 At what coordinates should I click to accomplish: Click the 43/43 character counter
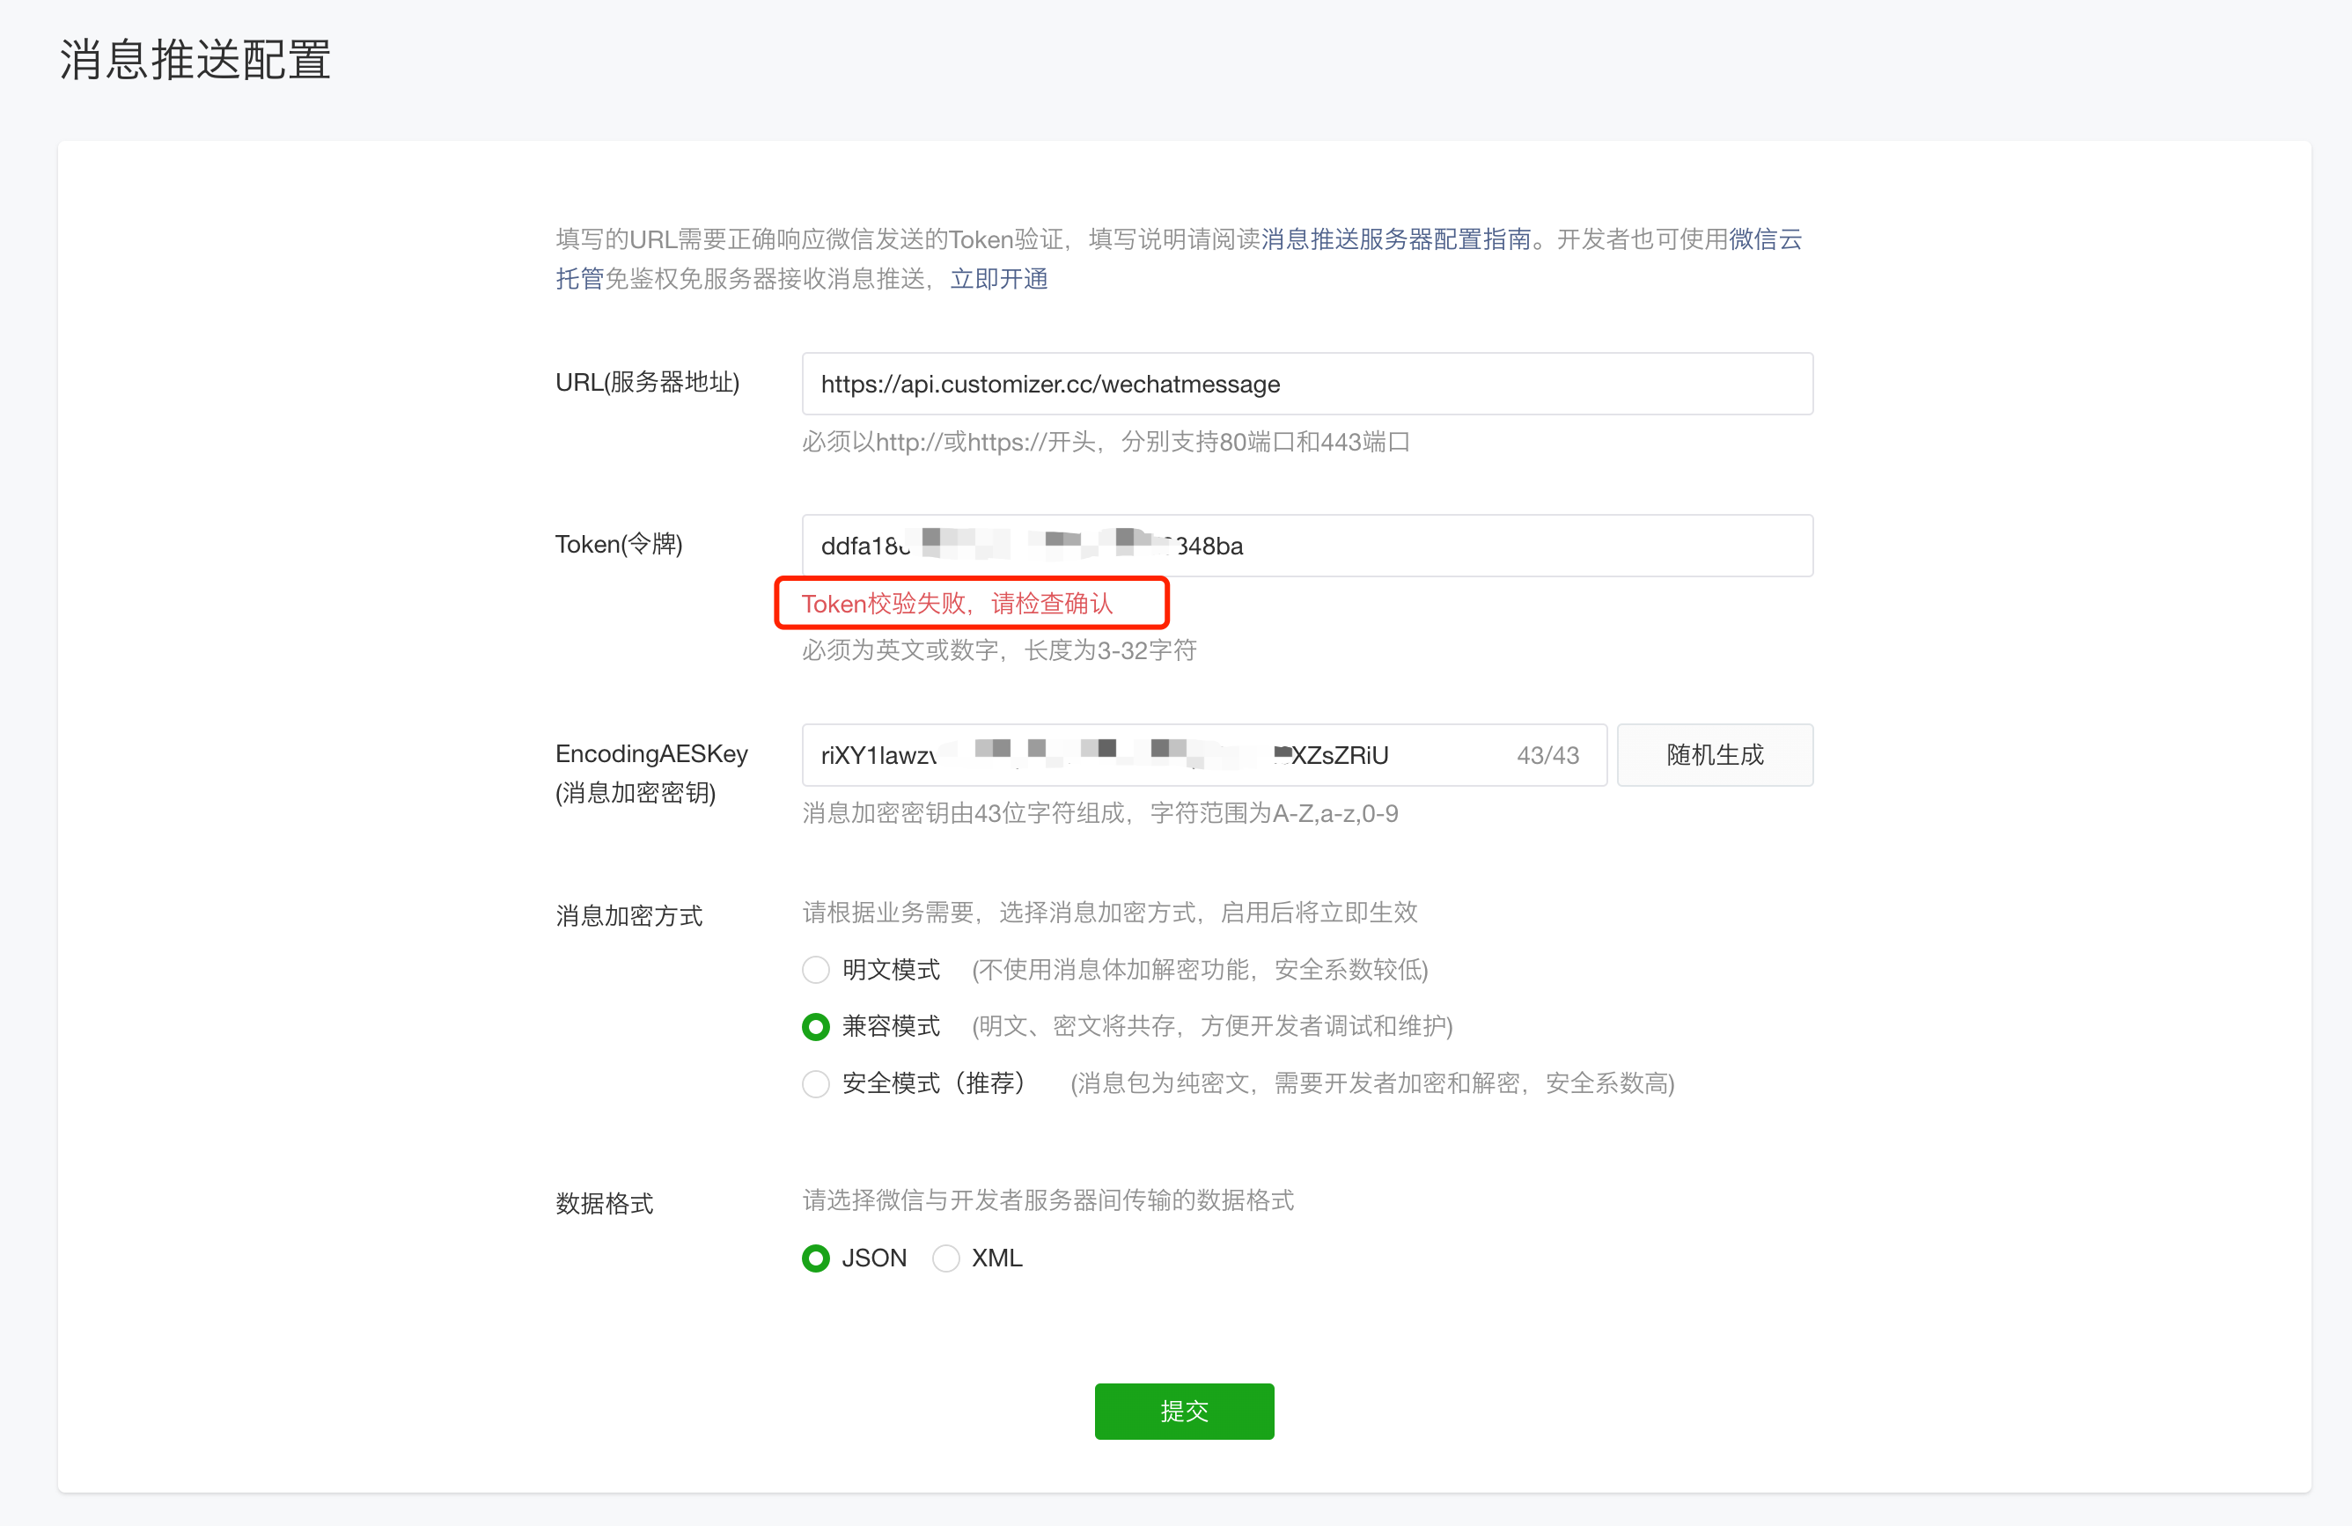(1547, 756)
